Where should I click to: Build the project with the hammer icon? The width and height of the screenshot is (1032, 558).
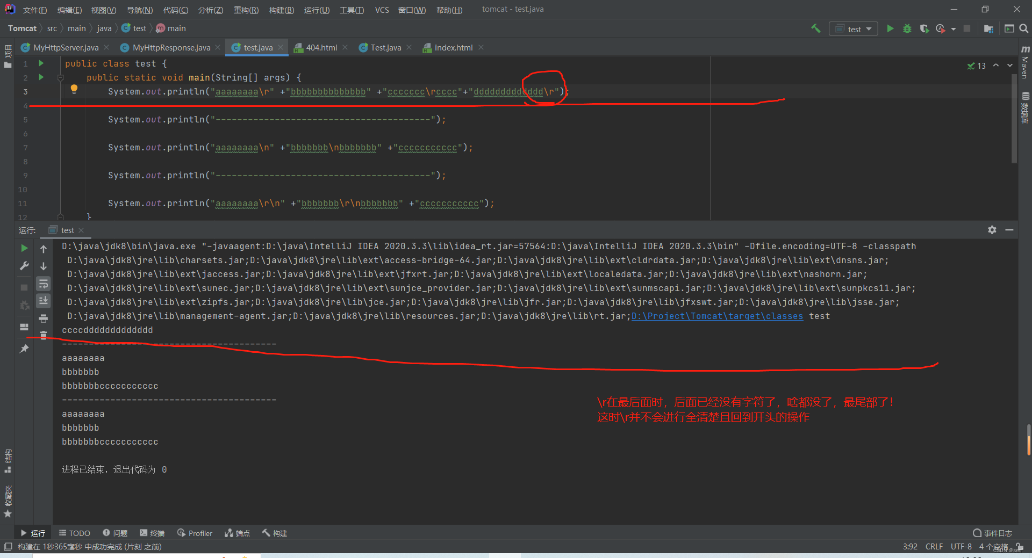pyautogui.click(x=815, y=28)
